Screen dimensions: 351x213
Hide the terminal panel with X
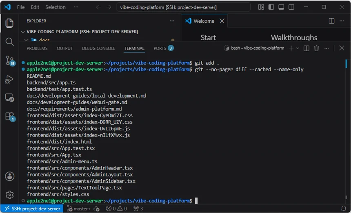pos(342,48)
